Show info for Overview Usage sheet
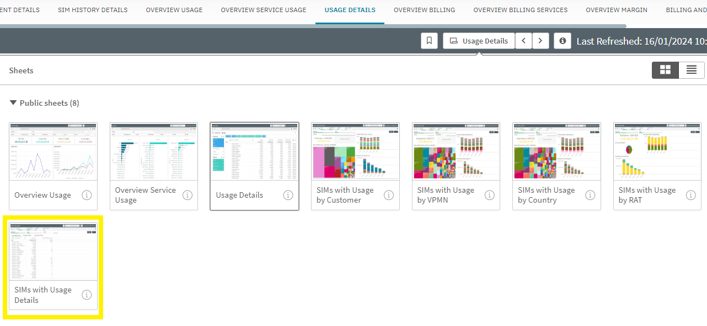The height and width of the screenshot is (326, 707). (x=87, y=195)
